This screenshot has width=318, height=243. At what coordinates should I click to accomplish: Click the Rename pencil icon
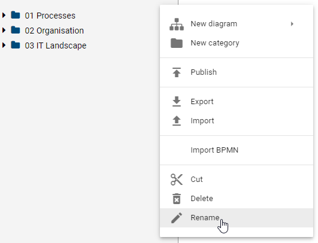point(177,218)
